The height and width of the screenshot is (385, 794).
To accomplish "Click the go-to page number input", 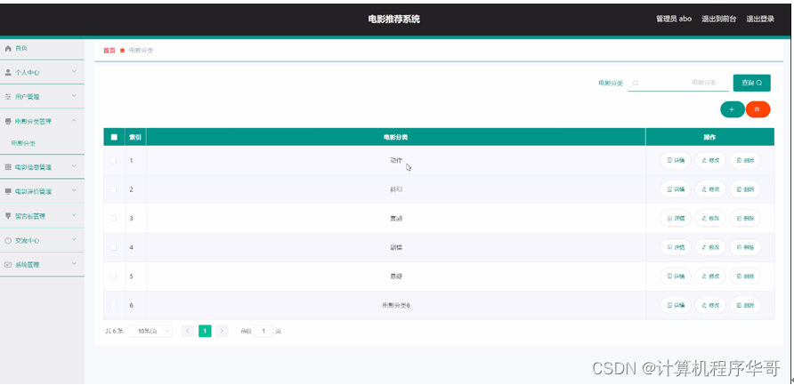I will 263,332.
